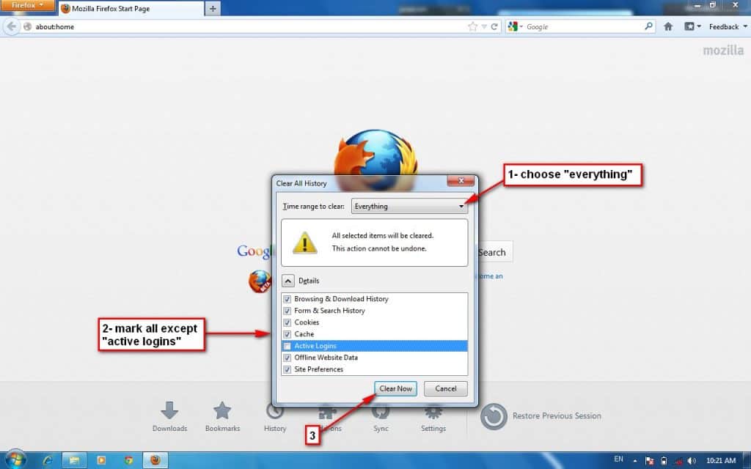Viewport: 751px width, 469px height.
Task: Enable the Active Logins checkbox
Action: pos(287,346)
